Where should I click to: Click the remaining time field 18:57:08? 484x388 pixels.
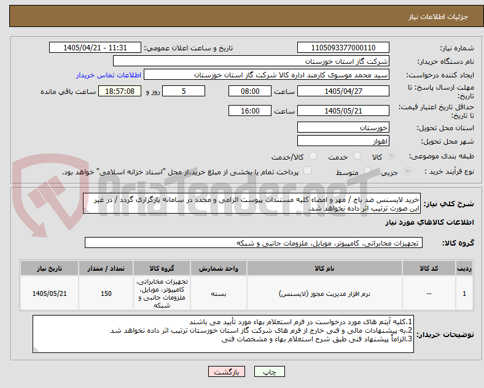click(120, 91)
